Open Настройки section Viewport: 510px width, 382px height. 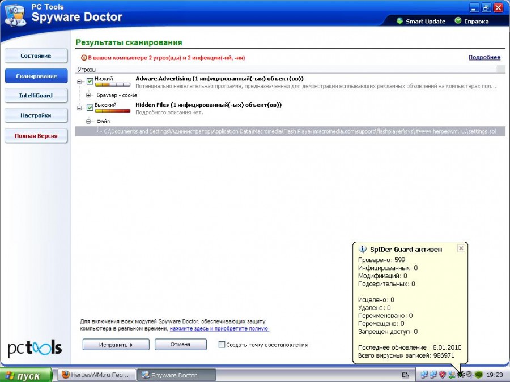tap(36, 115)
